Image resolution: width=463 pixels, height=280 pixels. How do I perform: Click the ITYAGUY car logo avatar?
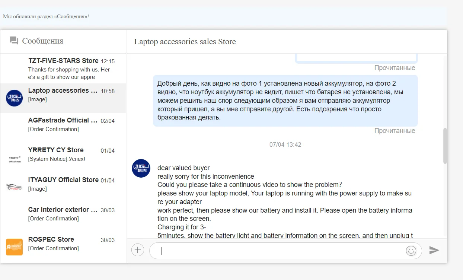14,187
